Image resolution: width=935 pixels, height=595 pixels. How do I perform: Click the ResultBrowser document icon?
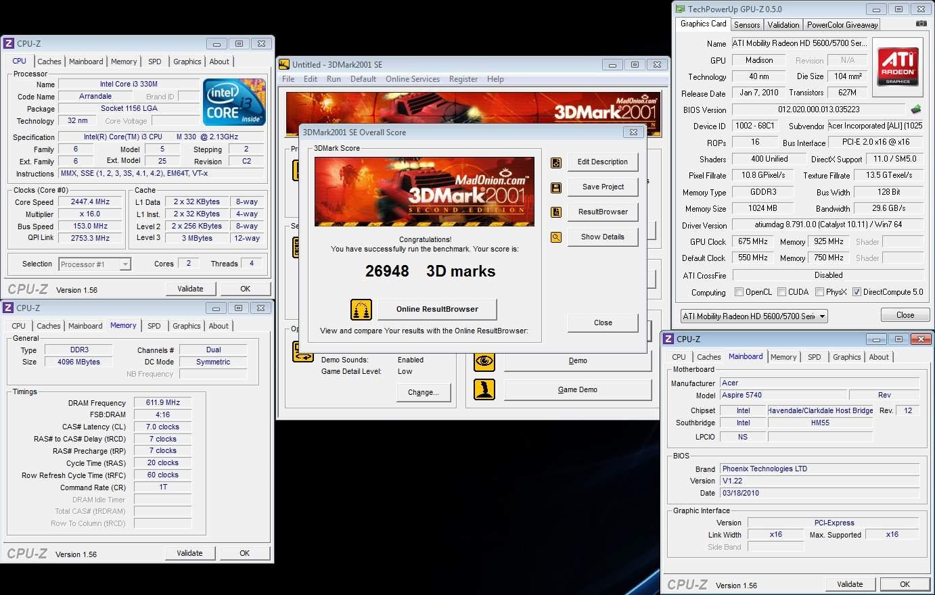556,212
